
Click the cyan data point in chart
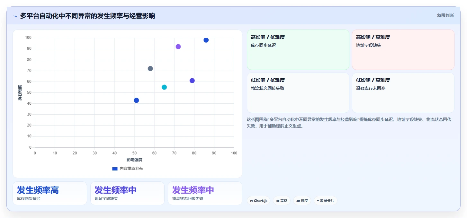(164, 87)
